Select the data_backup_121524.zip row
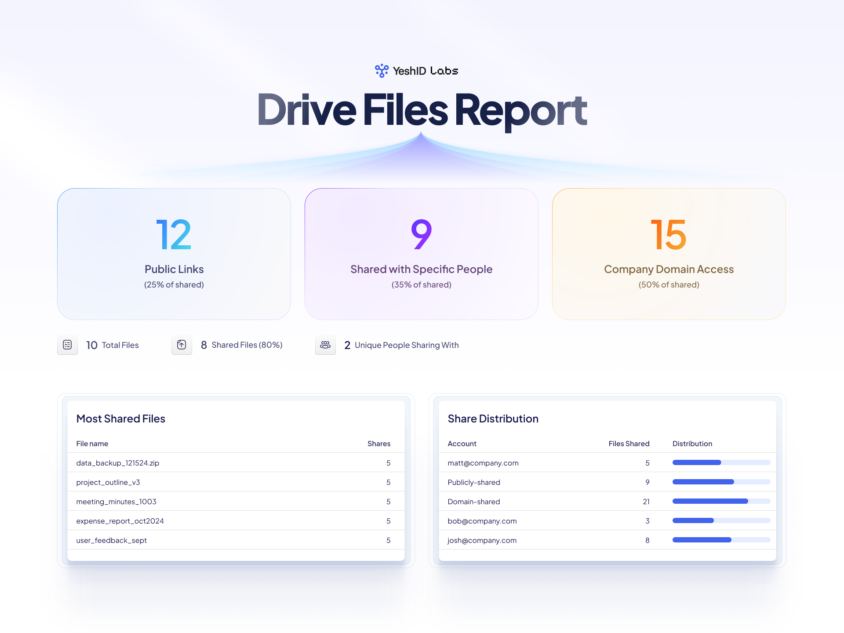Image resolution: width=844 pixels, height=633 pixels. [236, 462]
